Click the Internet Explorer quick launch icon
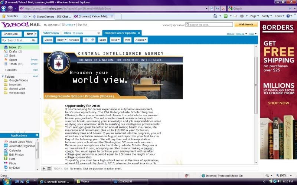The height and width of the screenshot is (185, 297). 27,182
